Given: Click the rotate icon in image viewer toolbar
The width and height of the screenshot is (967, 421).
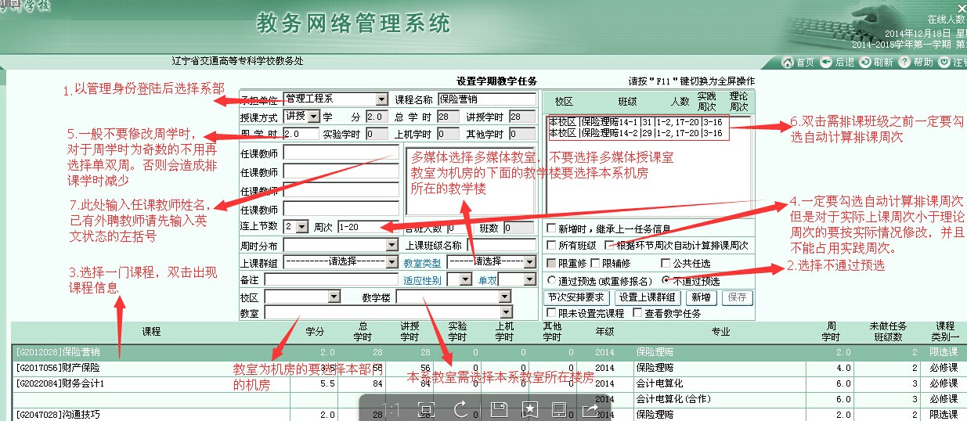Looking at the screenshot, I should click(x=460, y=408).
